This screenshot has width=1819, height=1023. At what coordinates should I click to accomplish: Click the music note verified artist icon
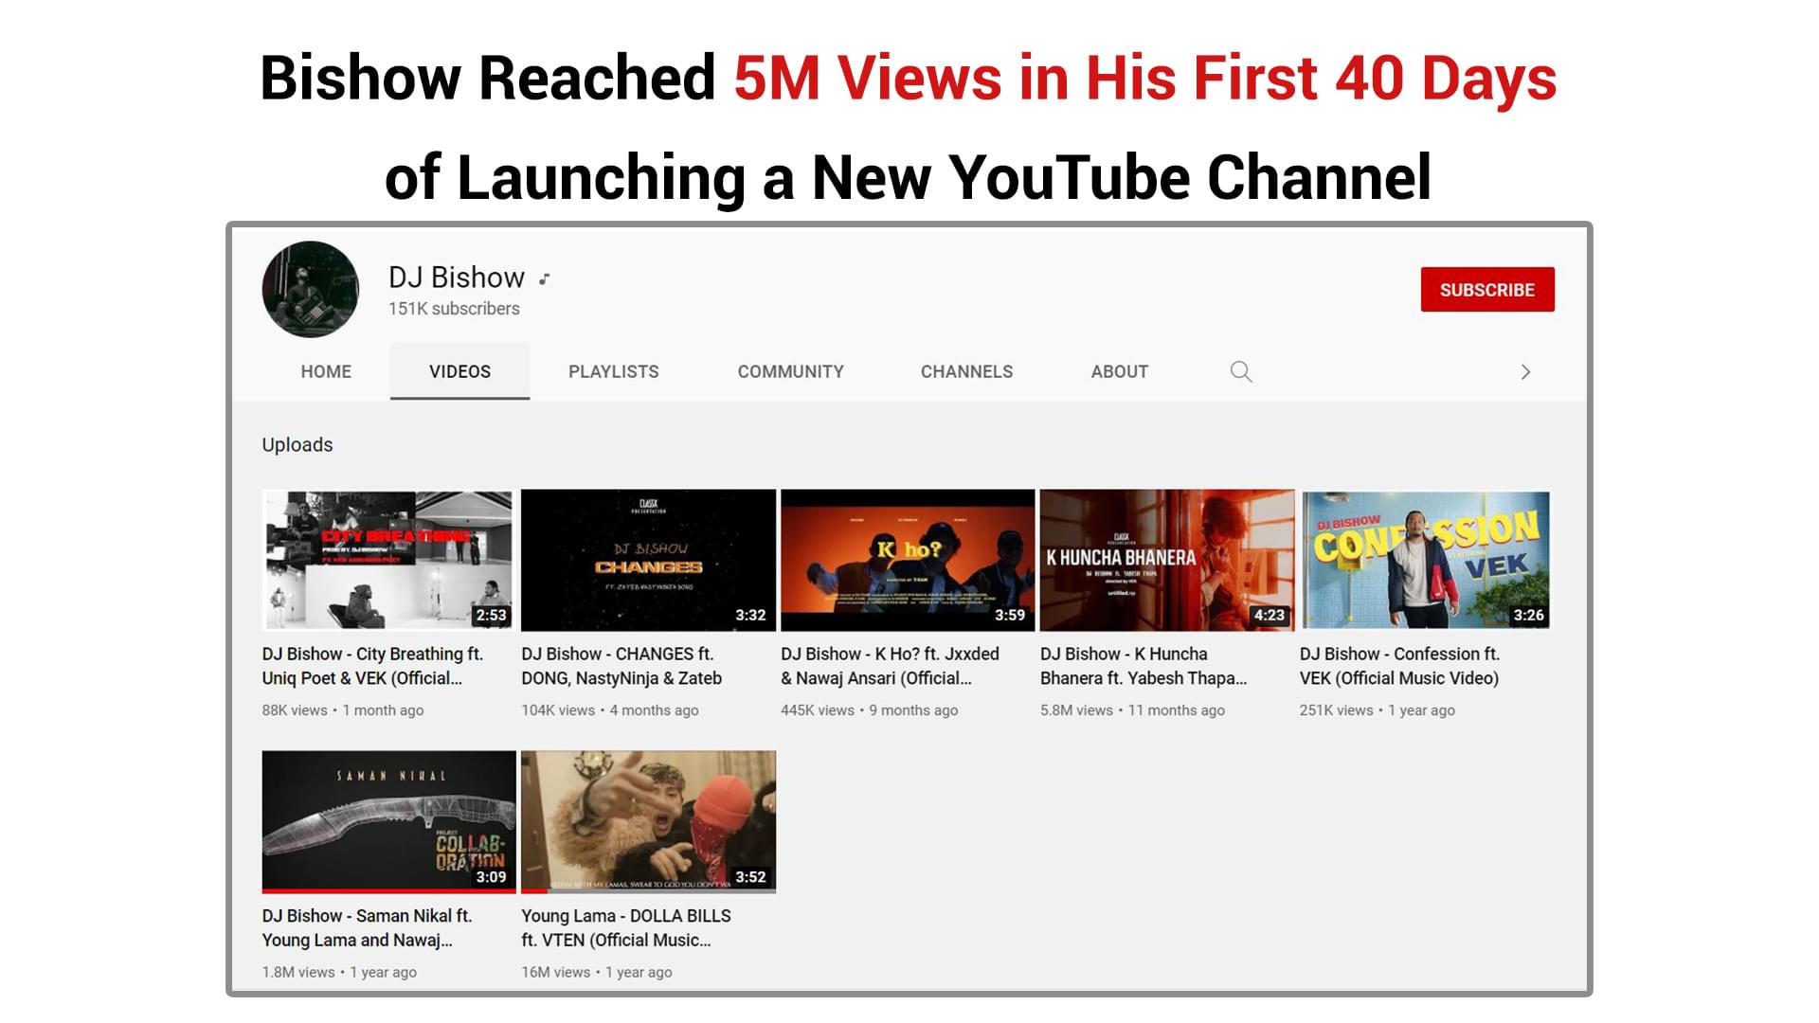pos(545,278)
